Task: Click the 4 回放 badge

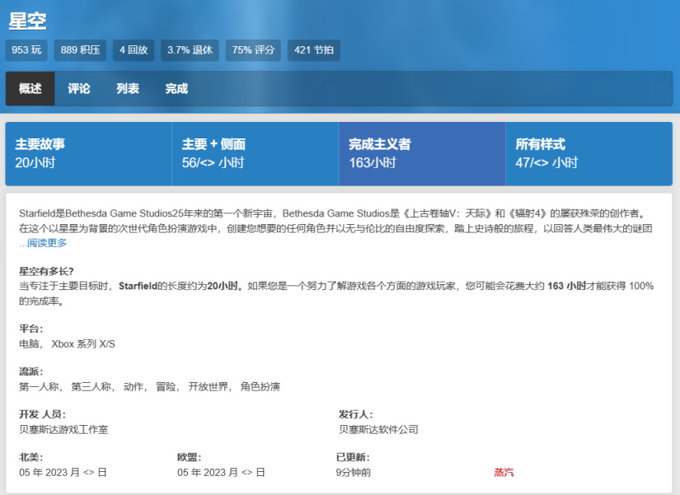Action: pyautogui.click(x=134, y=50)
